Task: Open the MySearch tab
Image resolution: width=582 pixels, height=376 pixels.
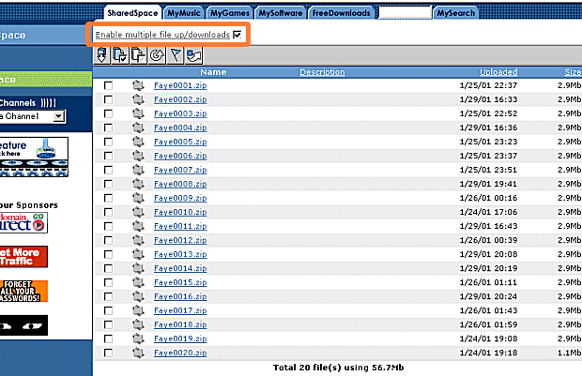Action: point(455,13)
